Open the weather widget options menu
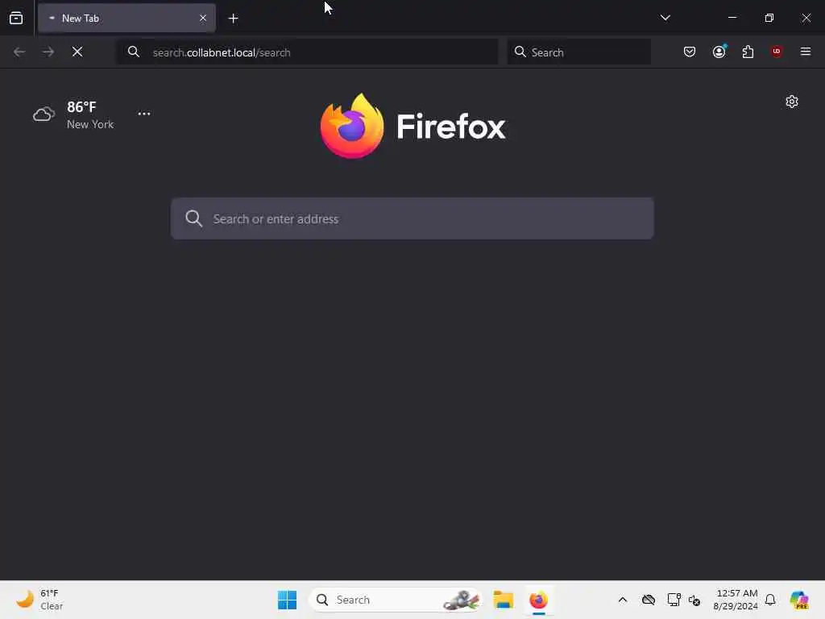 pyautogui.click(x=144, y=114)
